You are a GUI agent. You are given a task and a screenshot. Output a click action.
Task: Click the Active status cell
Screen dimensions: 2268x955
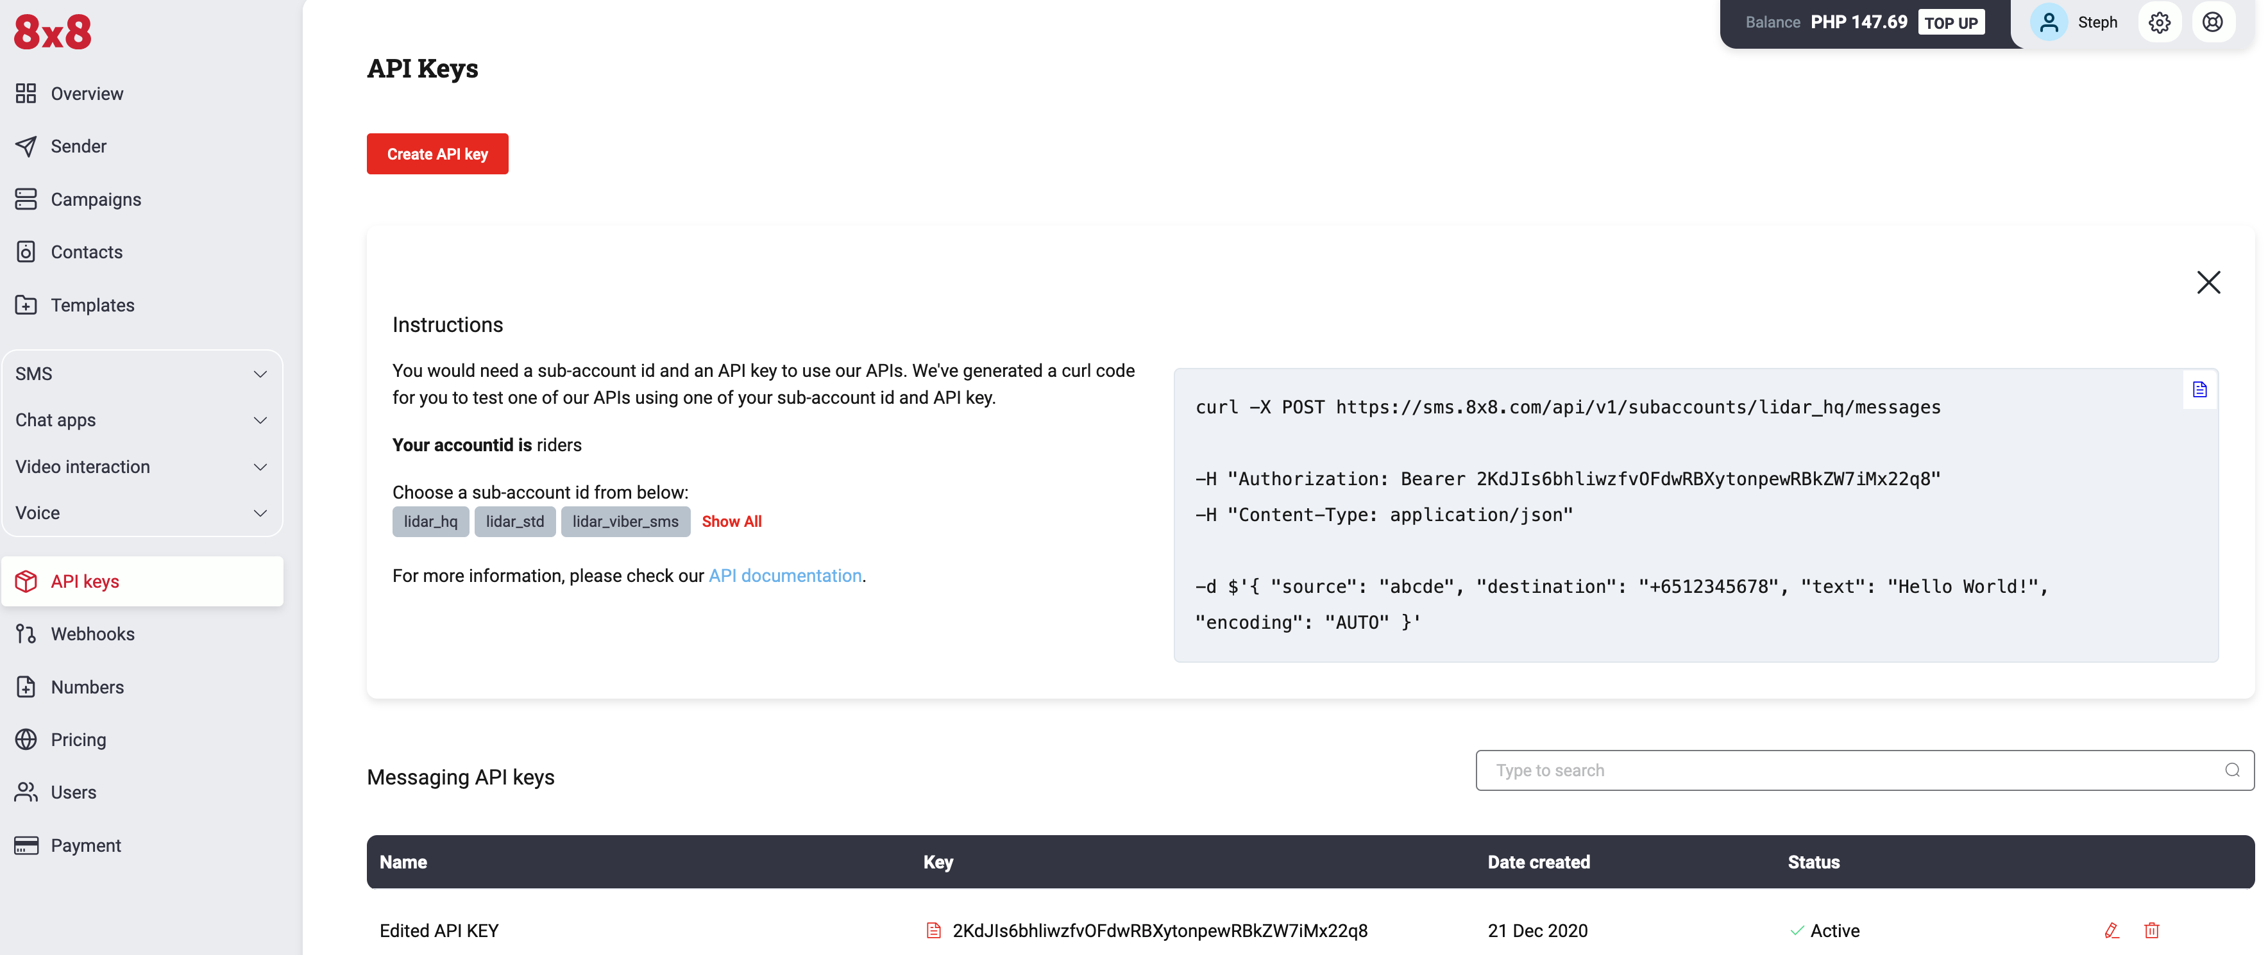(1825, 931)
